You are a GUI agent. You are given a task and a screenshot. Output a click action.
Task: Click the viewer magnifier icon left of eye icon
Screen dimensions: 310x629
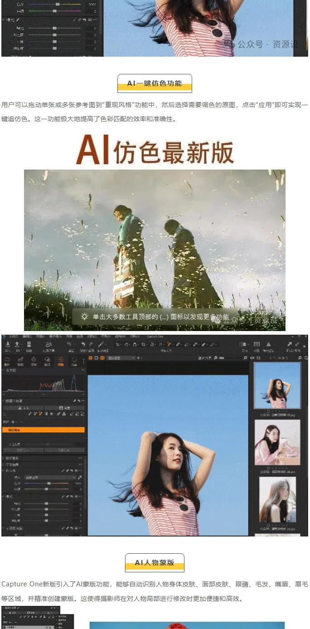245,358
